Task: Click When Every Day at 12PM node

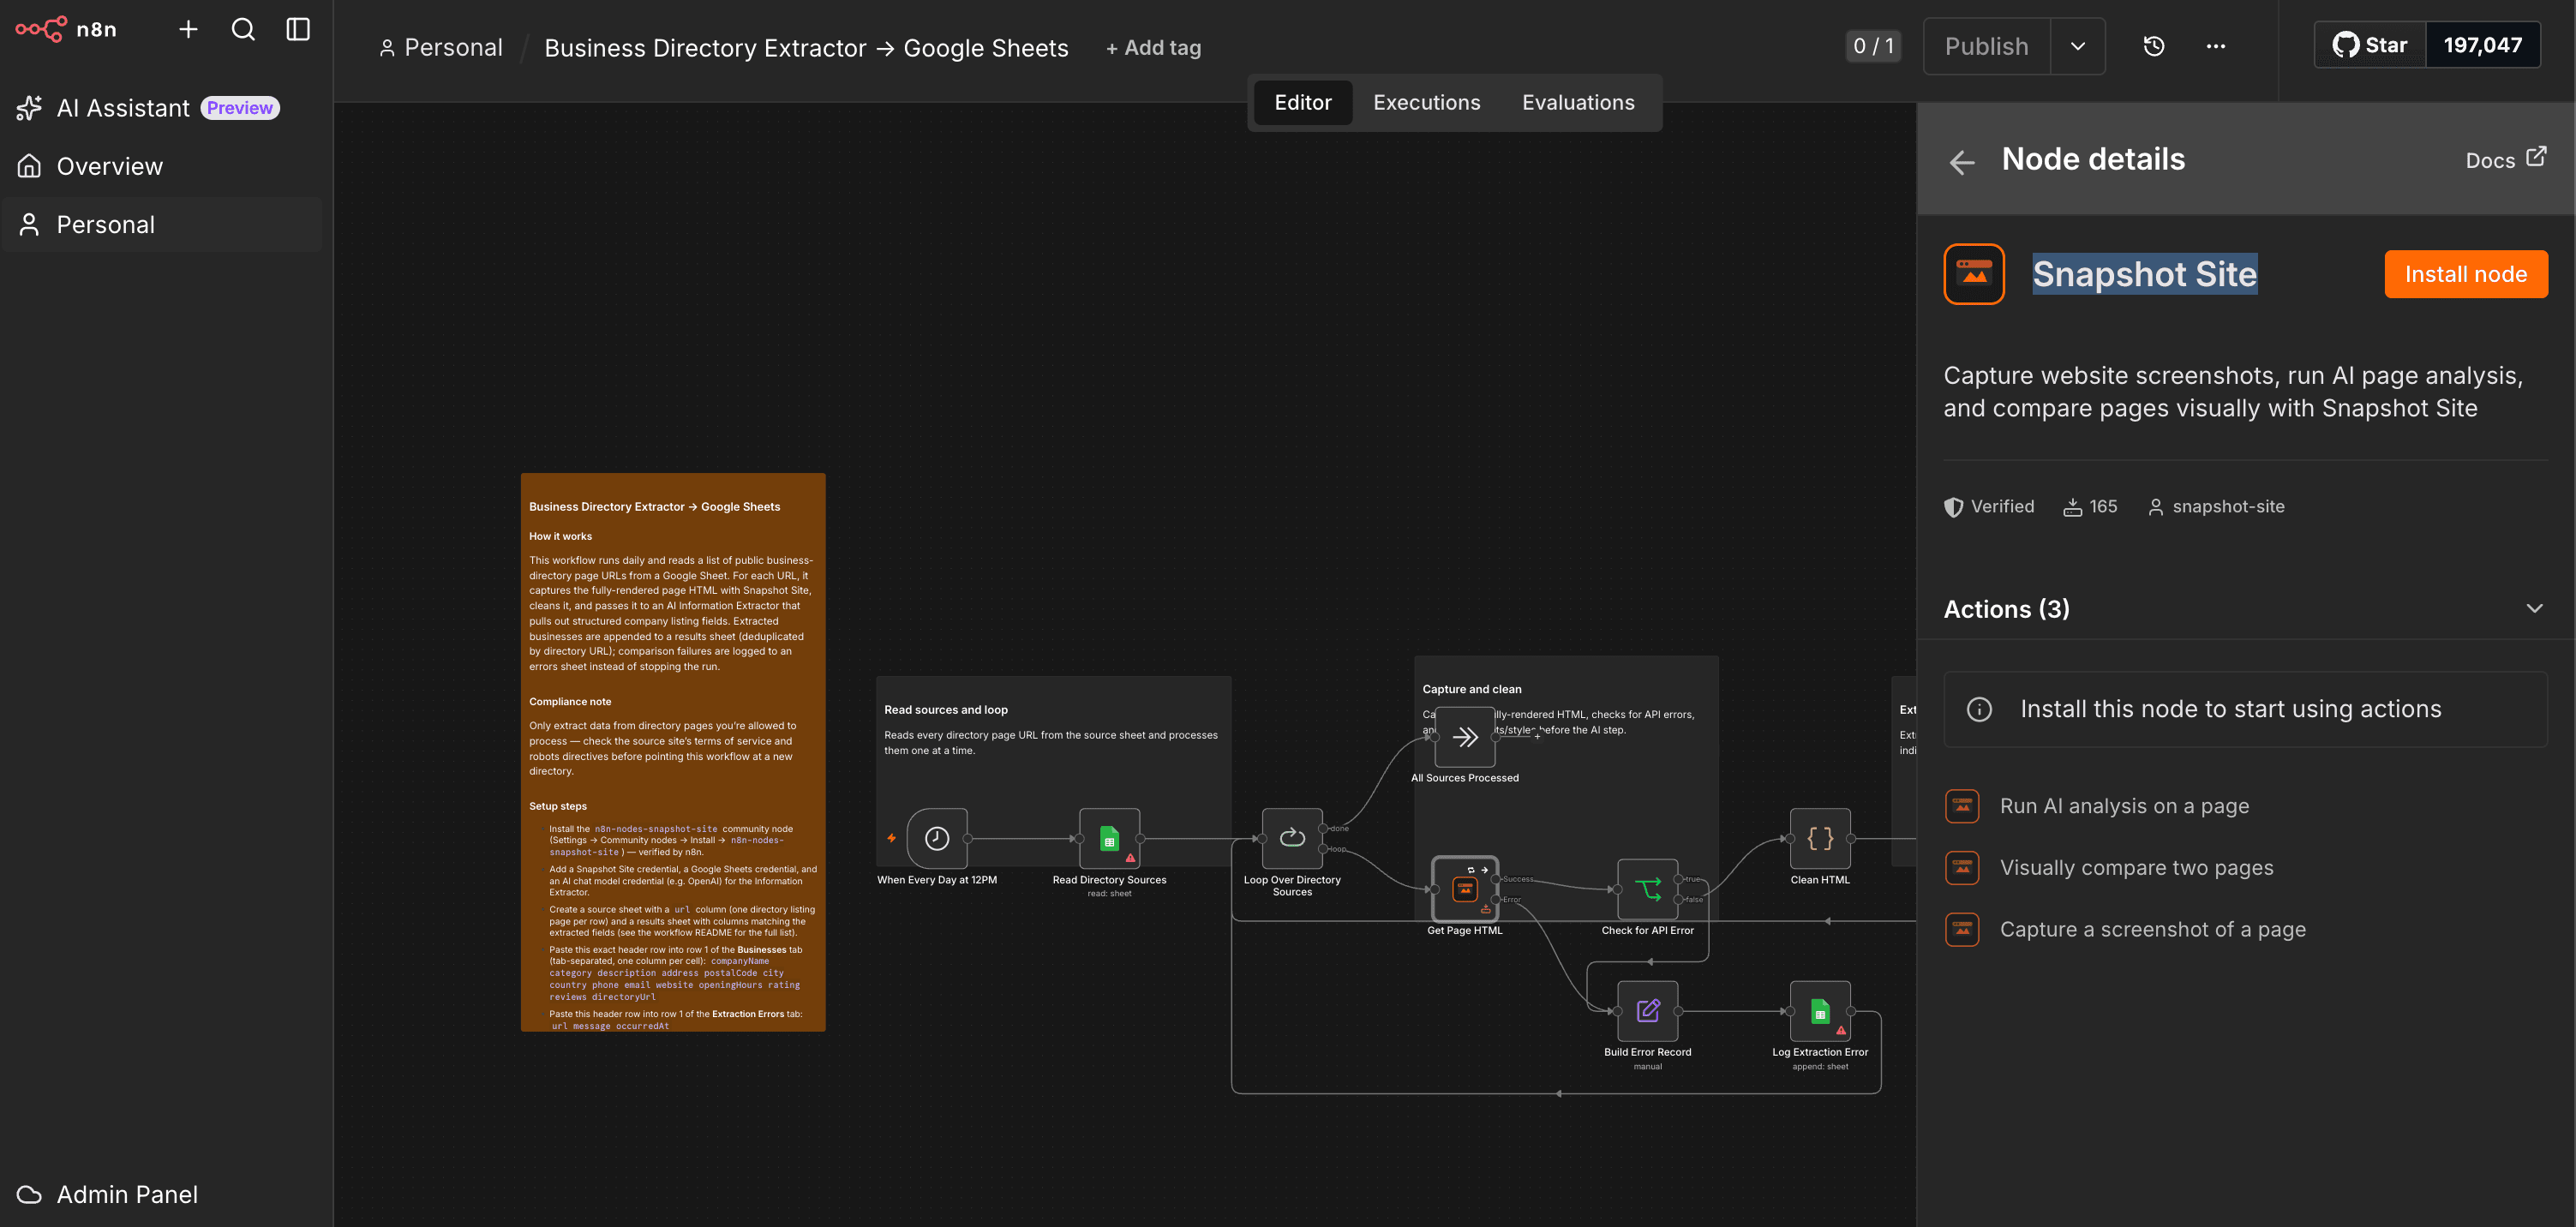Action: tap(936, 838)
